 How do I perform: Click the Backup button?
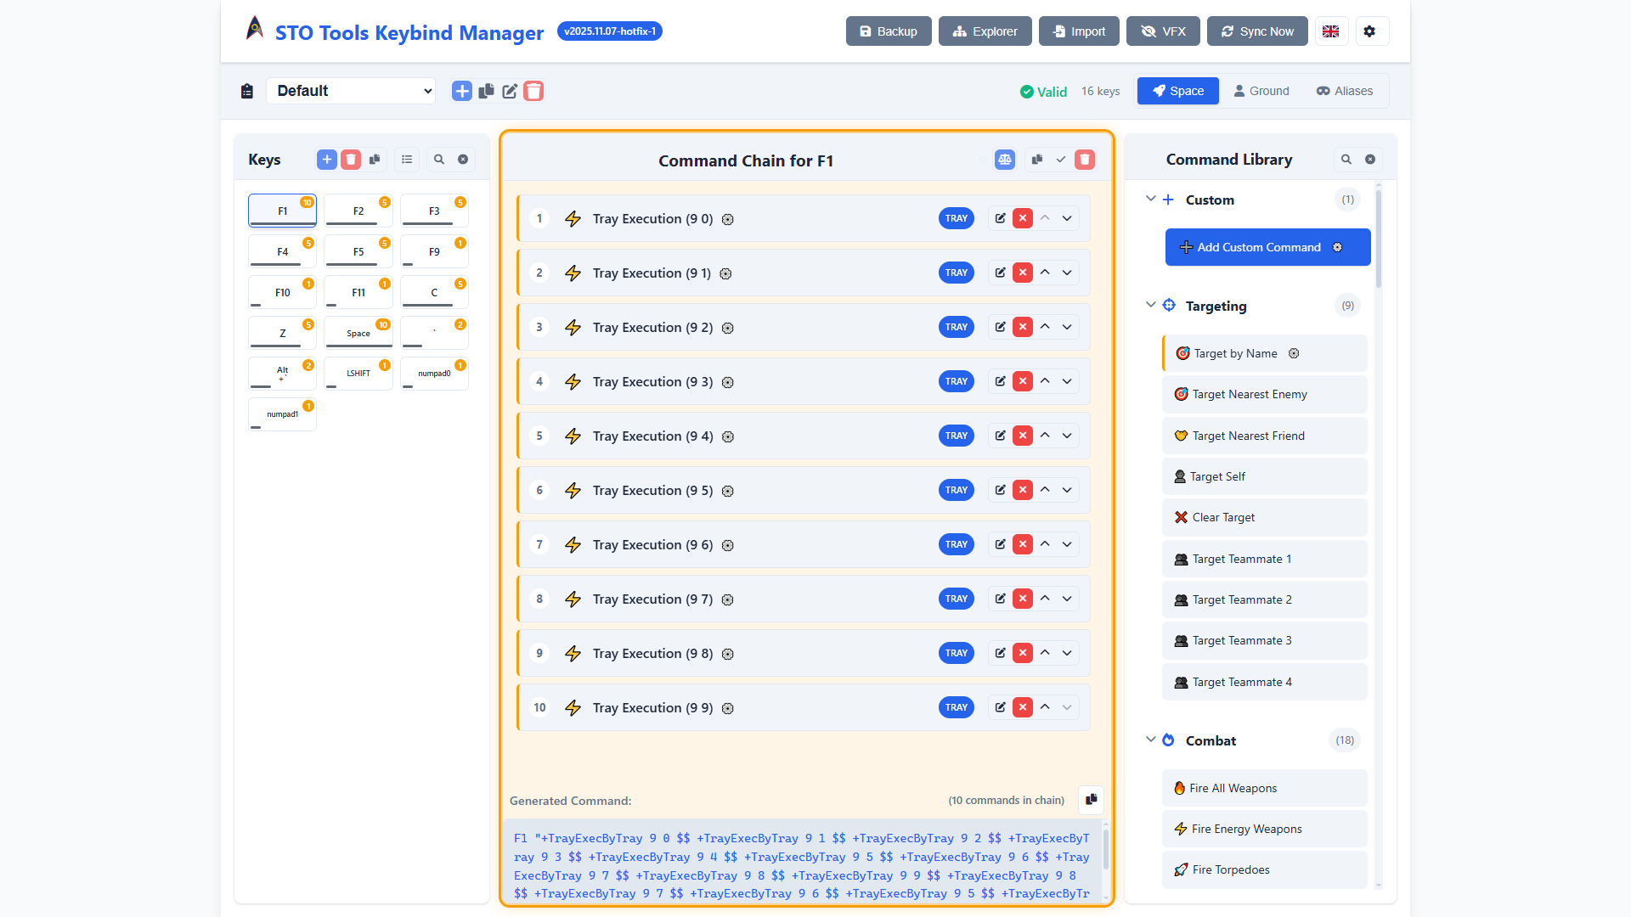[x=889, y=31]
